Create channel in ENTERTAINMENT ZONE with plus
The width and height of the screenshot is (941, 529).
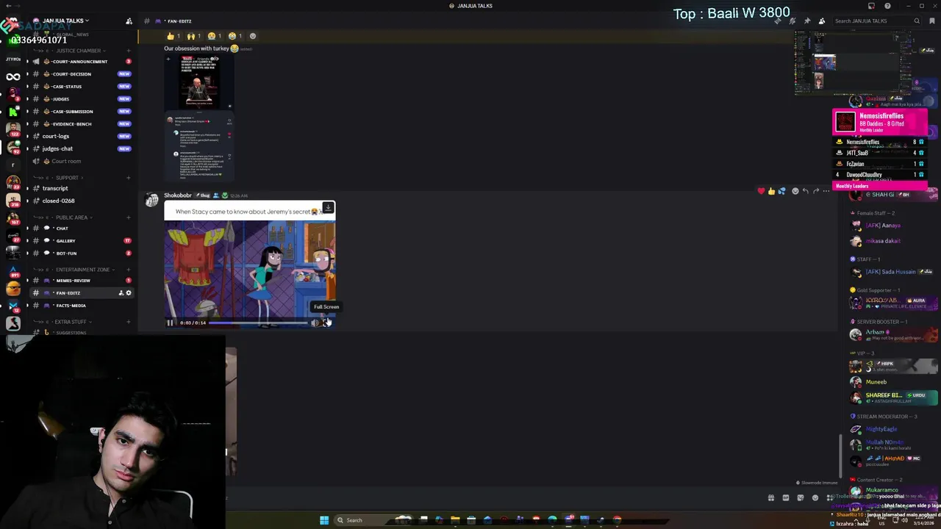129,270
